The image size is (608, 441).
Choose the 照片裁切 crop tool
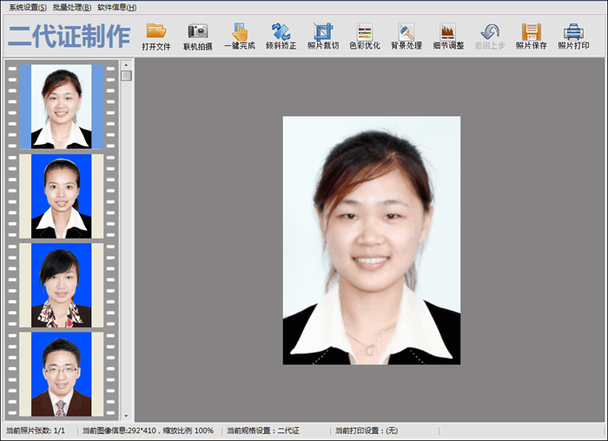(x=323, y=33)
